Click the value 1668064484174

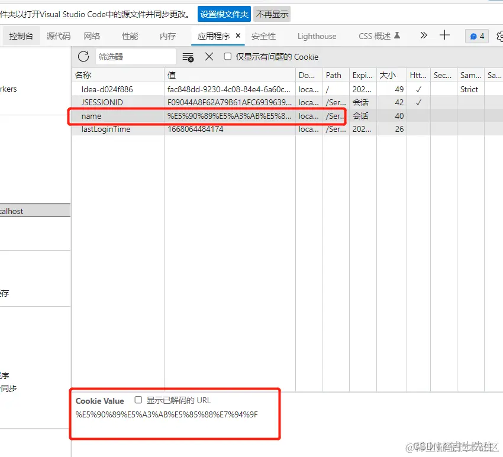[195, 129]
